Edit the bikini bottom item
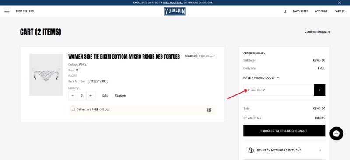Image resolution: width=350 pixels, height=160 pixels. click(105, 95)
